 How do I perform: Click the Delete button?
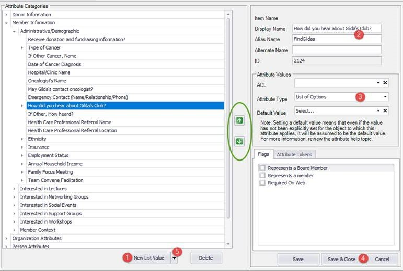[206, 258]
